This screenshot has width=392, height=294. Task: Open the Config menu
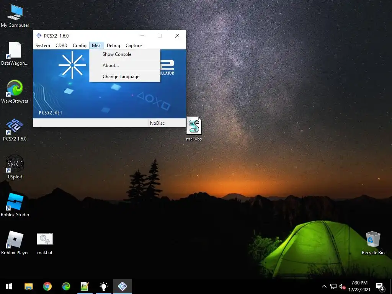click(x=80, y=46)
